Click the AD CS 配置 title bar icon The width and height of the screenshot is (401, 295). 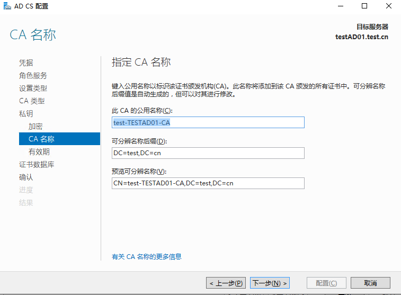(x=7, y=6)
